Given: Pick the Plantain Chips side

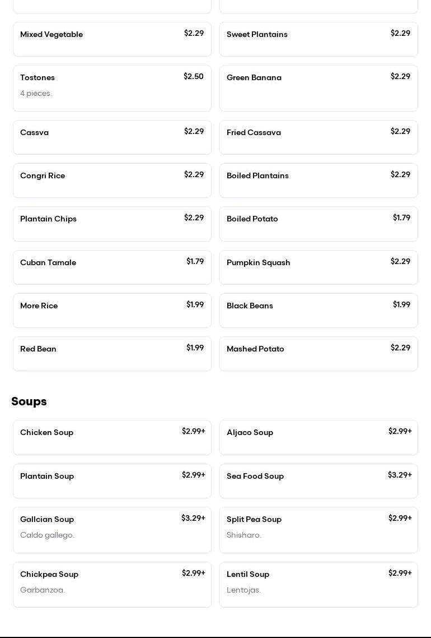Looking at the screenshot, I should [x=112, y=224].
